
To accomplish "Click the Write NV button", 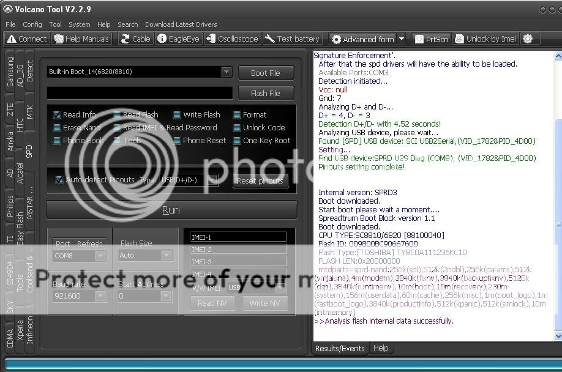I will [264, 303].
